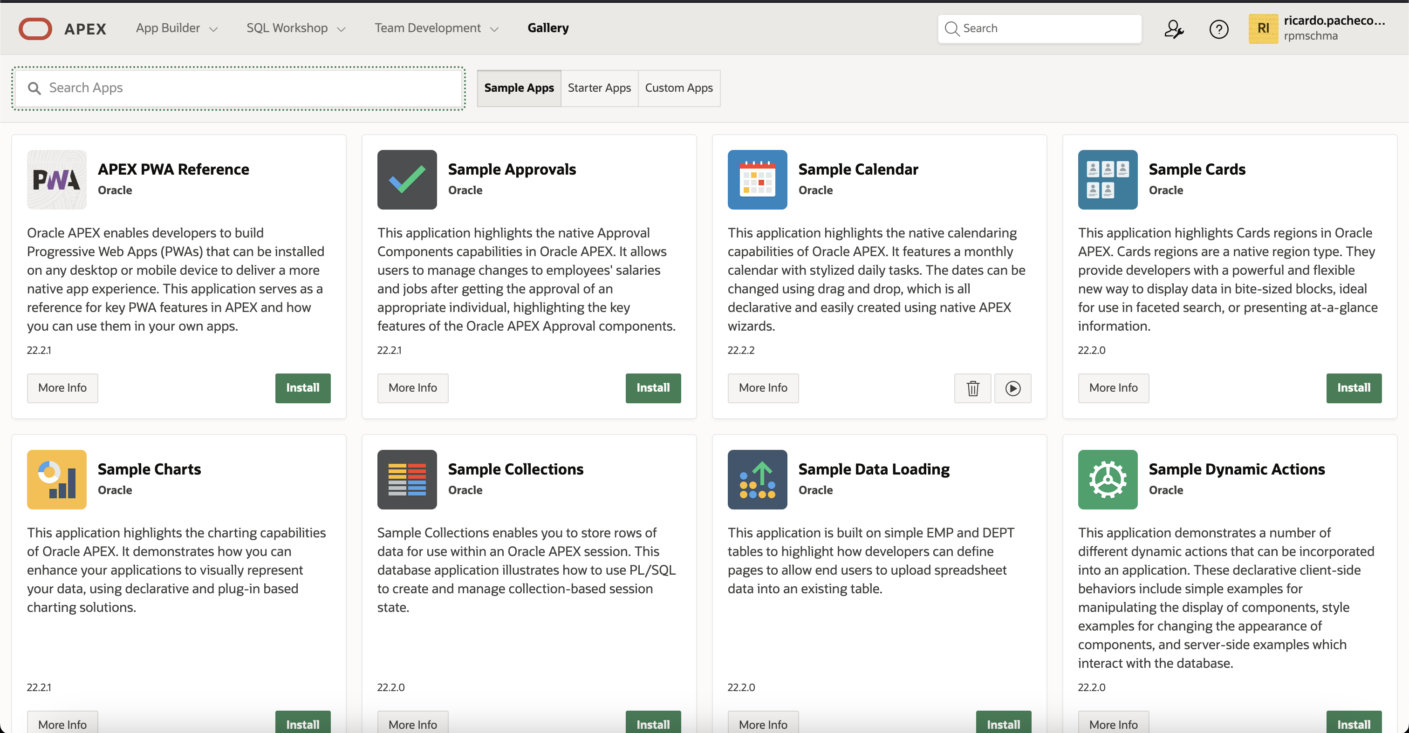The width and height of the screenshot is (1409, 733).
Task: Run Sample Calendar with play icon
Action: click(1012, 388)
